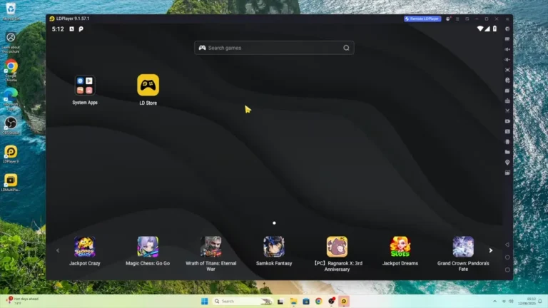
Task: Open Jackpot Dreams game
Action: [x=400, y=247]
